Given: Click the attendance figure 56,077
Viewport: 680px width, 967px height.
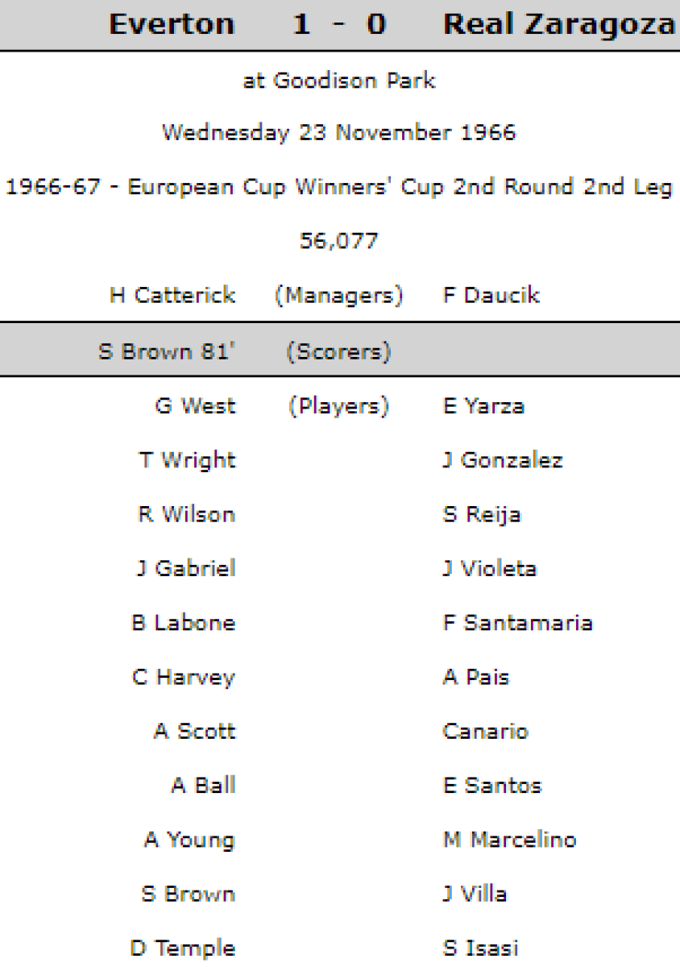Looking at the screenshot, I should point(339,241).
